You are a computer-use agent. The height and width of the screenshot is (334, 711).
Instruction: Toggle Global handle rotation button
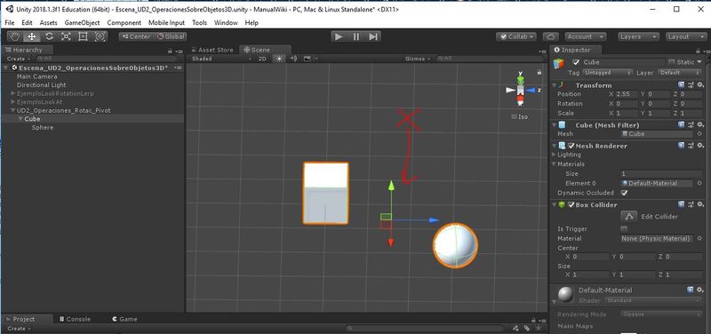[171, 36]
